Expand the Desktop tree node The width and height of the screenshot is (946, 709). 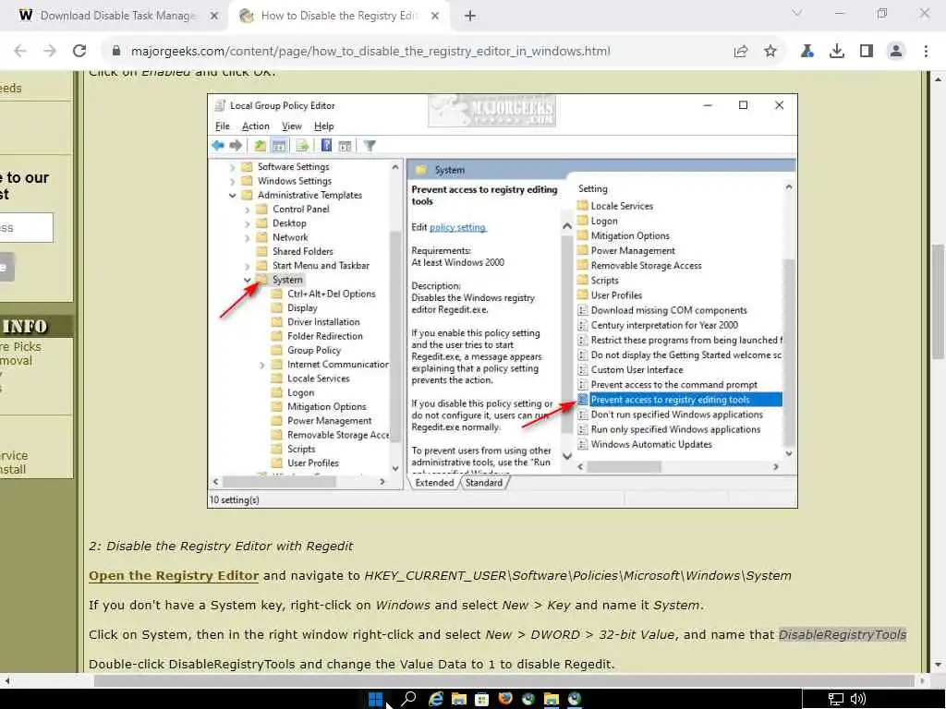[x=247, y=223]
